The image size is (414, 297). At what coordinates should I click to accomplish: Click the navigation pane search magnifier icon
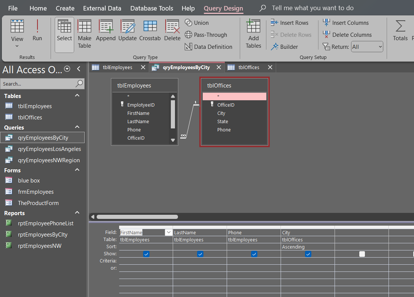[x=79, y=84]
